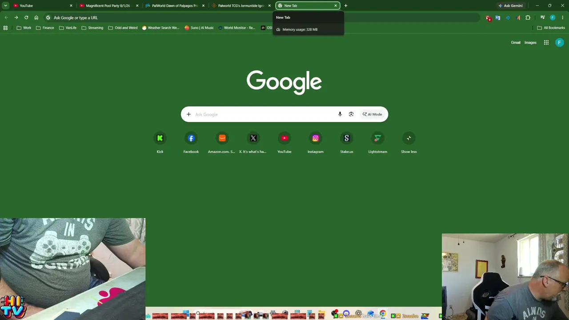Open the Google account avatar on the page
This screenshot has width=569, height=320.
pyautogui.click(x=560, y=43)
